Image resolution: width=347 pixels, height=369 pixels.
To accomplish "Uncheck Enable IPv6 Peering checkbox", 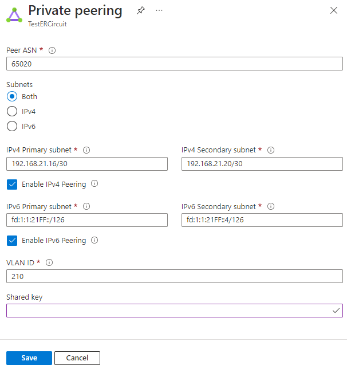I will pyautogui.click(x=11, y=241).
